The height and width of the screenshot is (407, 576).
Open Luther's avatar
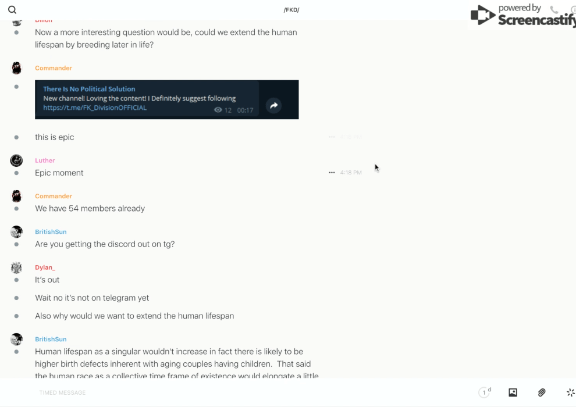(x=16, y=160)
